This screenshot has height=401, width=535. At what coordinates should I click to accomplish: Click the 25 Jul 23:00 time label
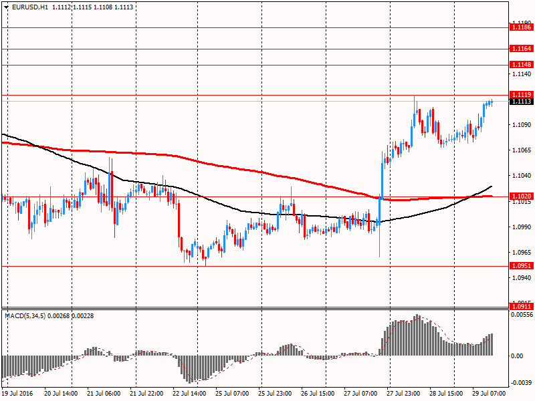coord(275,393)
